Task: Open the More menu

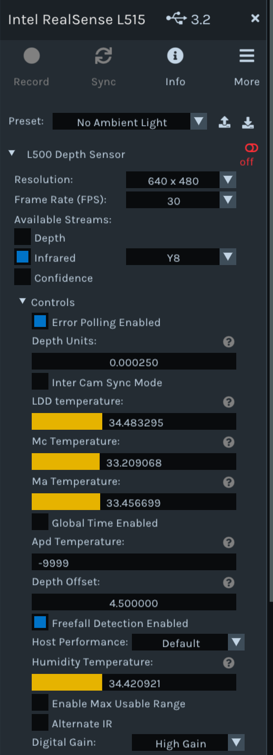Action: pos(247,55)
